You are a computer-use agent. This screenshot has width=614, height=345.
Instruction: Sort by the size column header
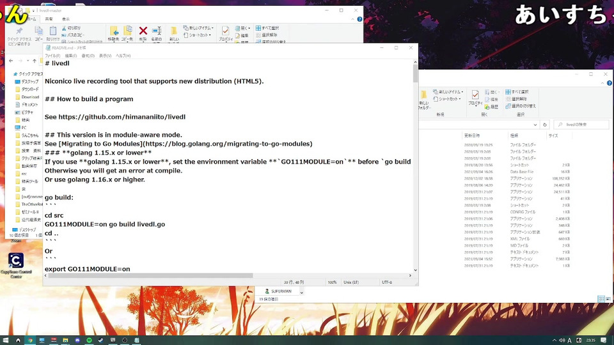[553, 135]
